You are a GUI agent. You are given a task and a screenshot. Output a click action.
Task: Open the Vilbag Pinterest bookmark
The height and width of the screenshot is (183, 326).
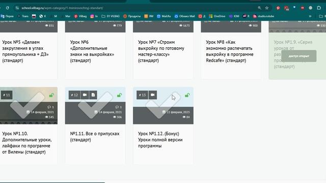[x=80, y=16]
